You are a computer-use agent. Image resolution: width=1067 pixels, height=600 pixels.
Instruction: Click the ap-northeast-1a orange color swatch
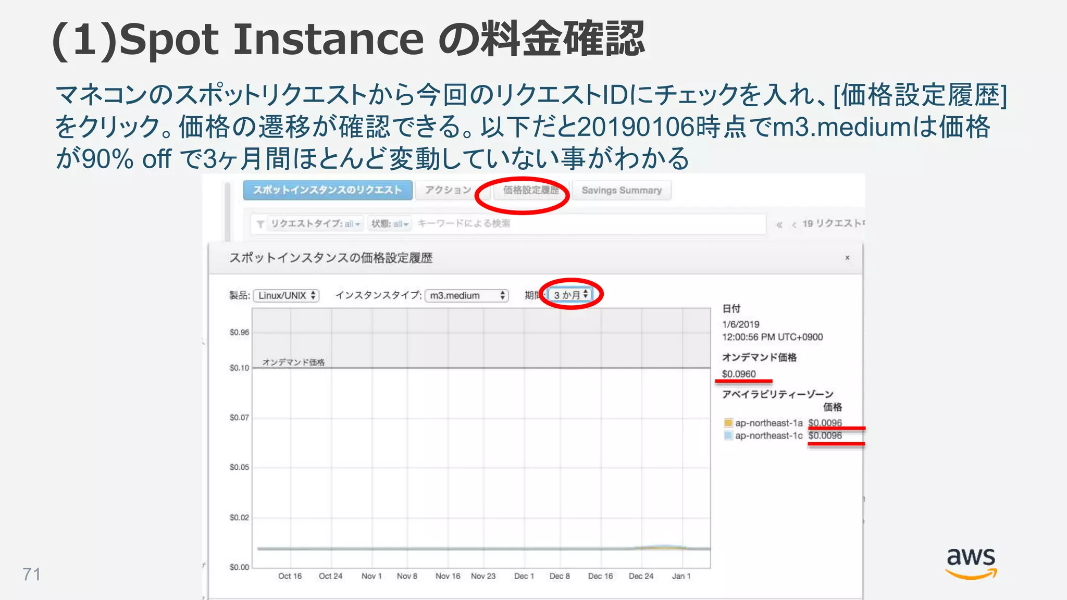(728, 423)
